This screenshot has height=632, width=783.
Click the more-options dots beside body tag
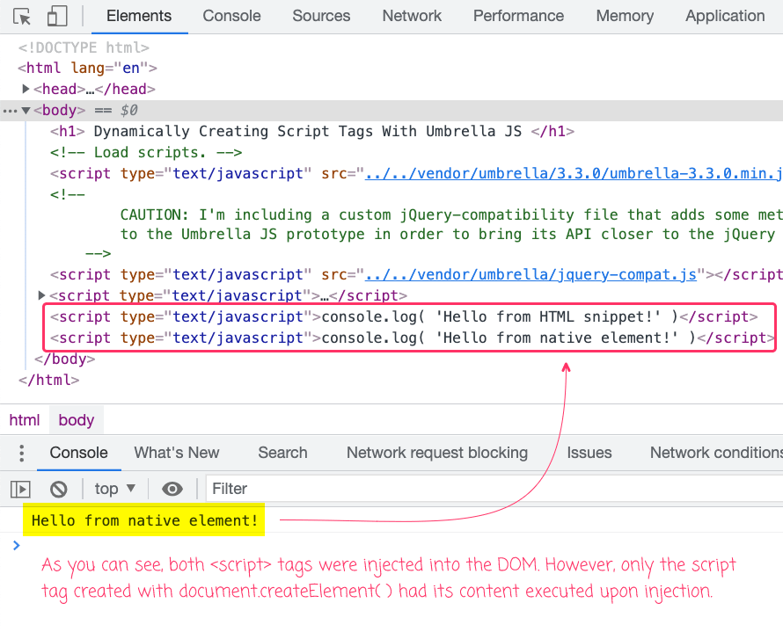coord(9,110)
